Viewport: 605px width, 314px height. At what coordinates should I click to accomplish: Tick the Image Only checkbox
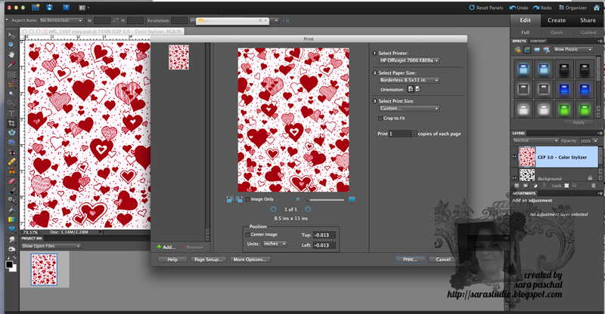(247, 199)
